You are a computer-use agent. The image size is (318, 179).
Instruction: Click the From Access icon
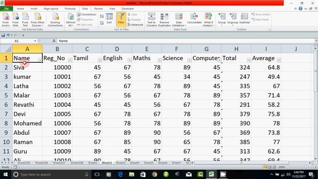tap(5, 19)
